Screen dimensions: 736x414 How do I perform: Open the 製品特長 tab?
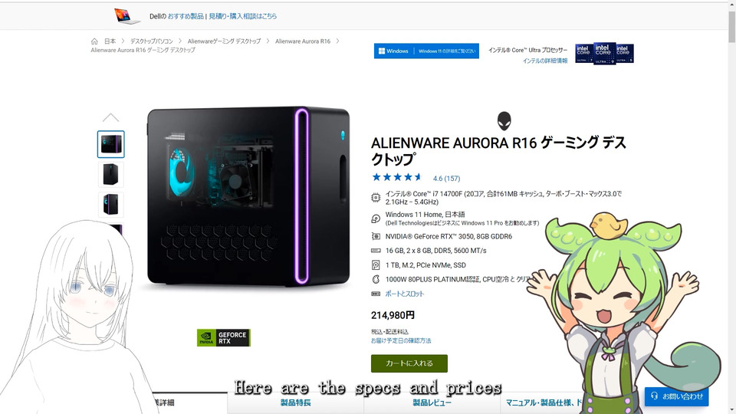(295, 402)
